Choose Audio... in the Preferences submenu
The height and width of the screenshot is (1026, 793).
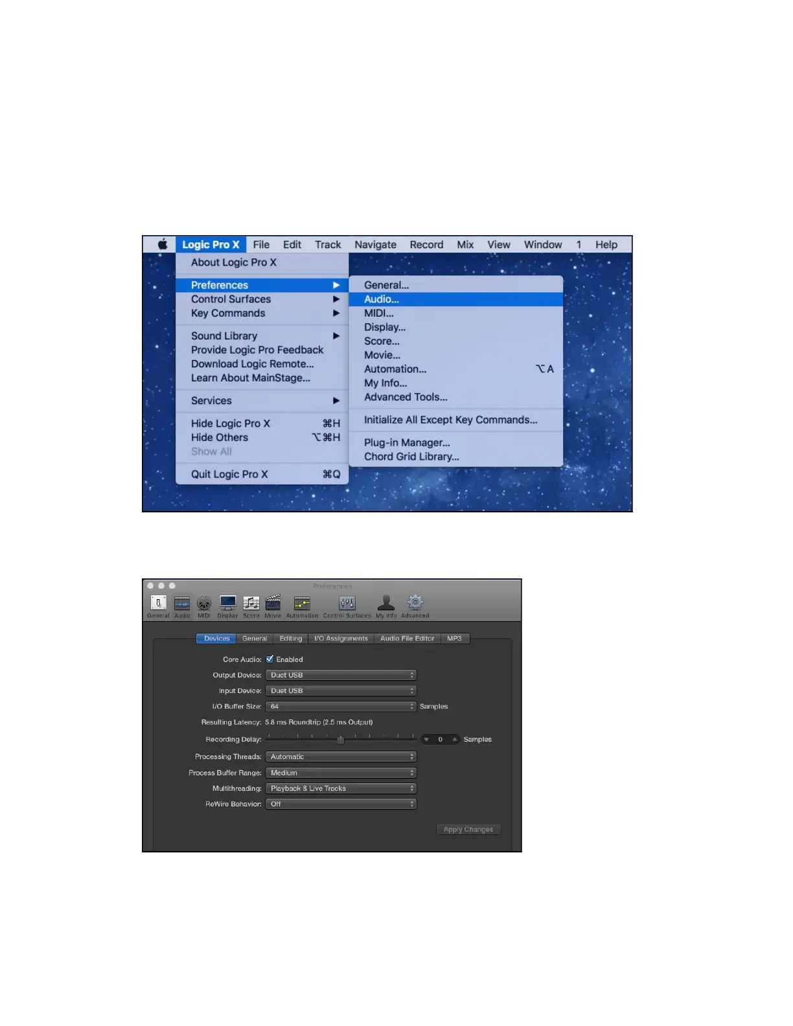tap(455, 299)
